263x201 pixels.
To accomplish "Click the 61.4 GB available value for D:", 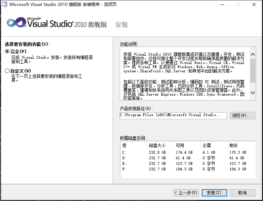I will click(183, 158).
